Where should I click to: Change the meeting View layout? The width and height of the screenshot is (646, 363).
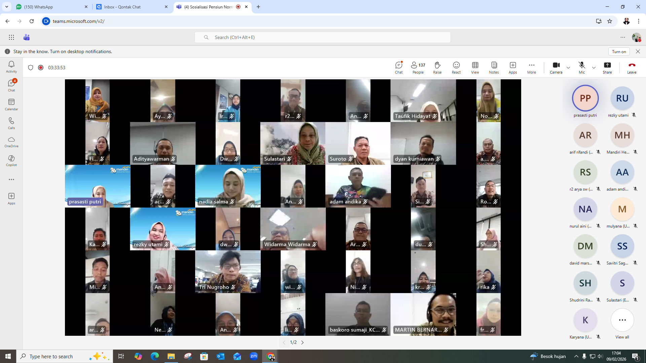pos(475,68)
